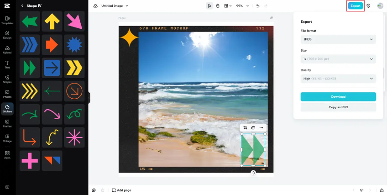Open the JPEG file format dropdown

[x=338, y=39]
